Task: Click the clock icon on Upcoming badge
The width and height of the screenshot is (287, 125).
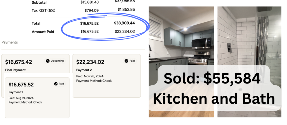Action: [x=48, y=61]
